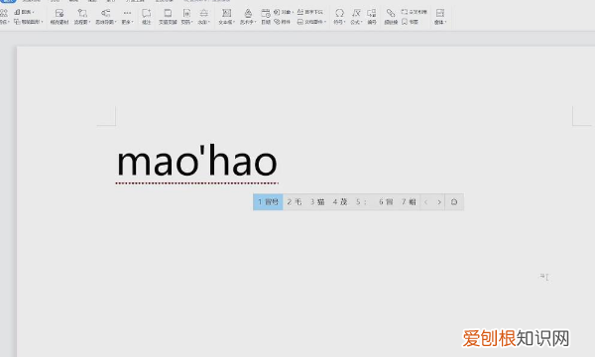Add a bookmark with 书签
This screenshot has height=357, width=595.
pos(410,22)
